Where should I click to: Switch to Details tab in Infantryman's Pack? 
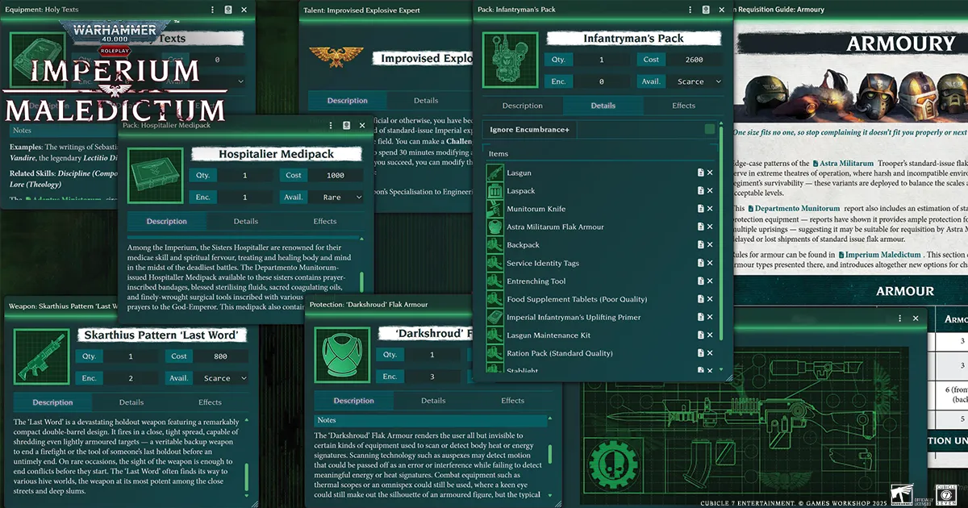603,106
